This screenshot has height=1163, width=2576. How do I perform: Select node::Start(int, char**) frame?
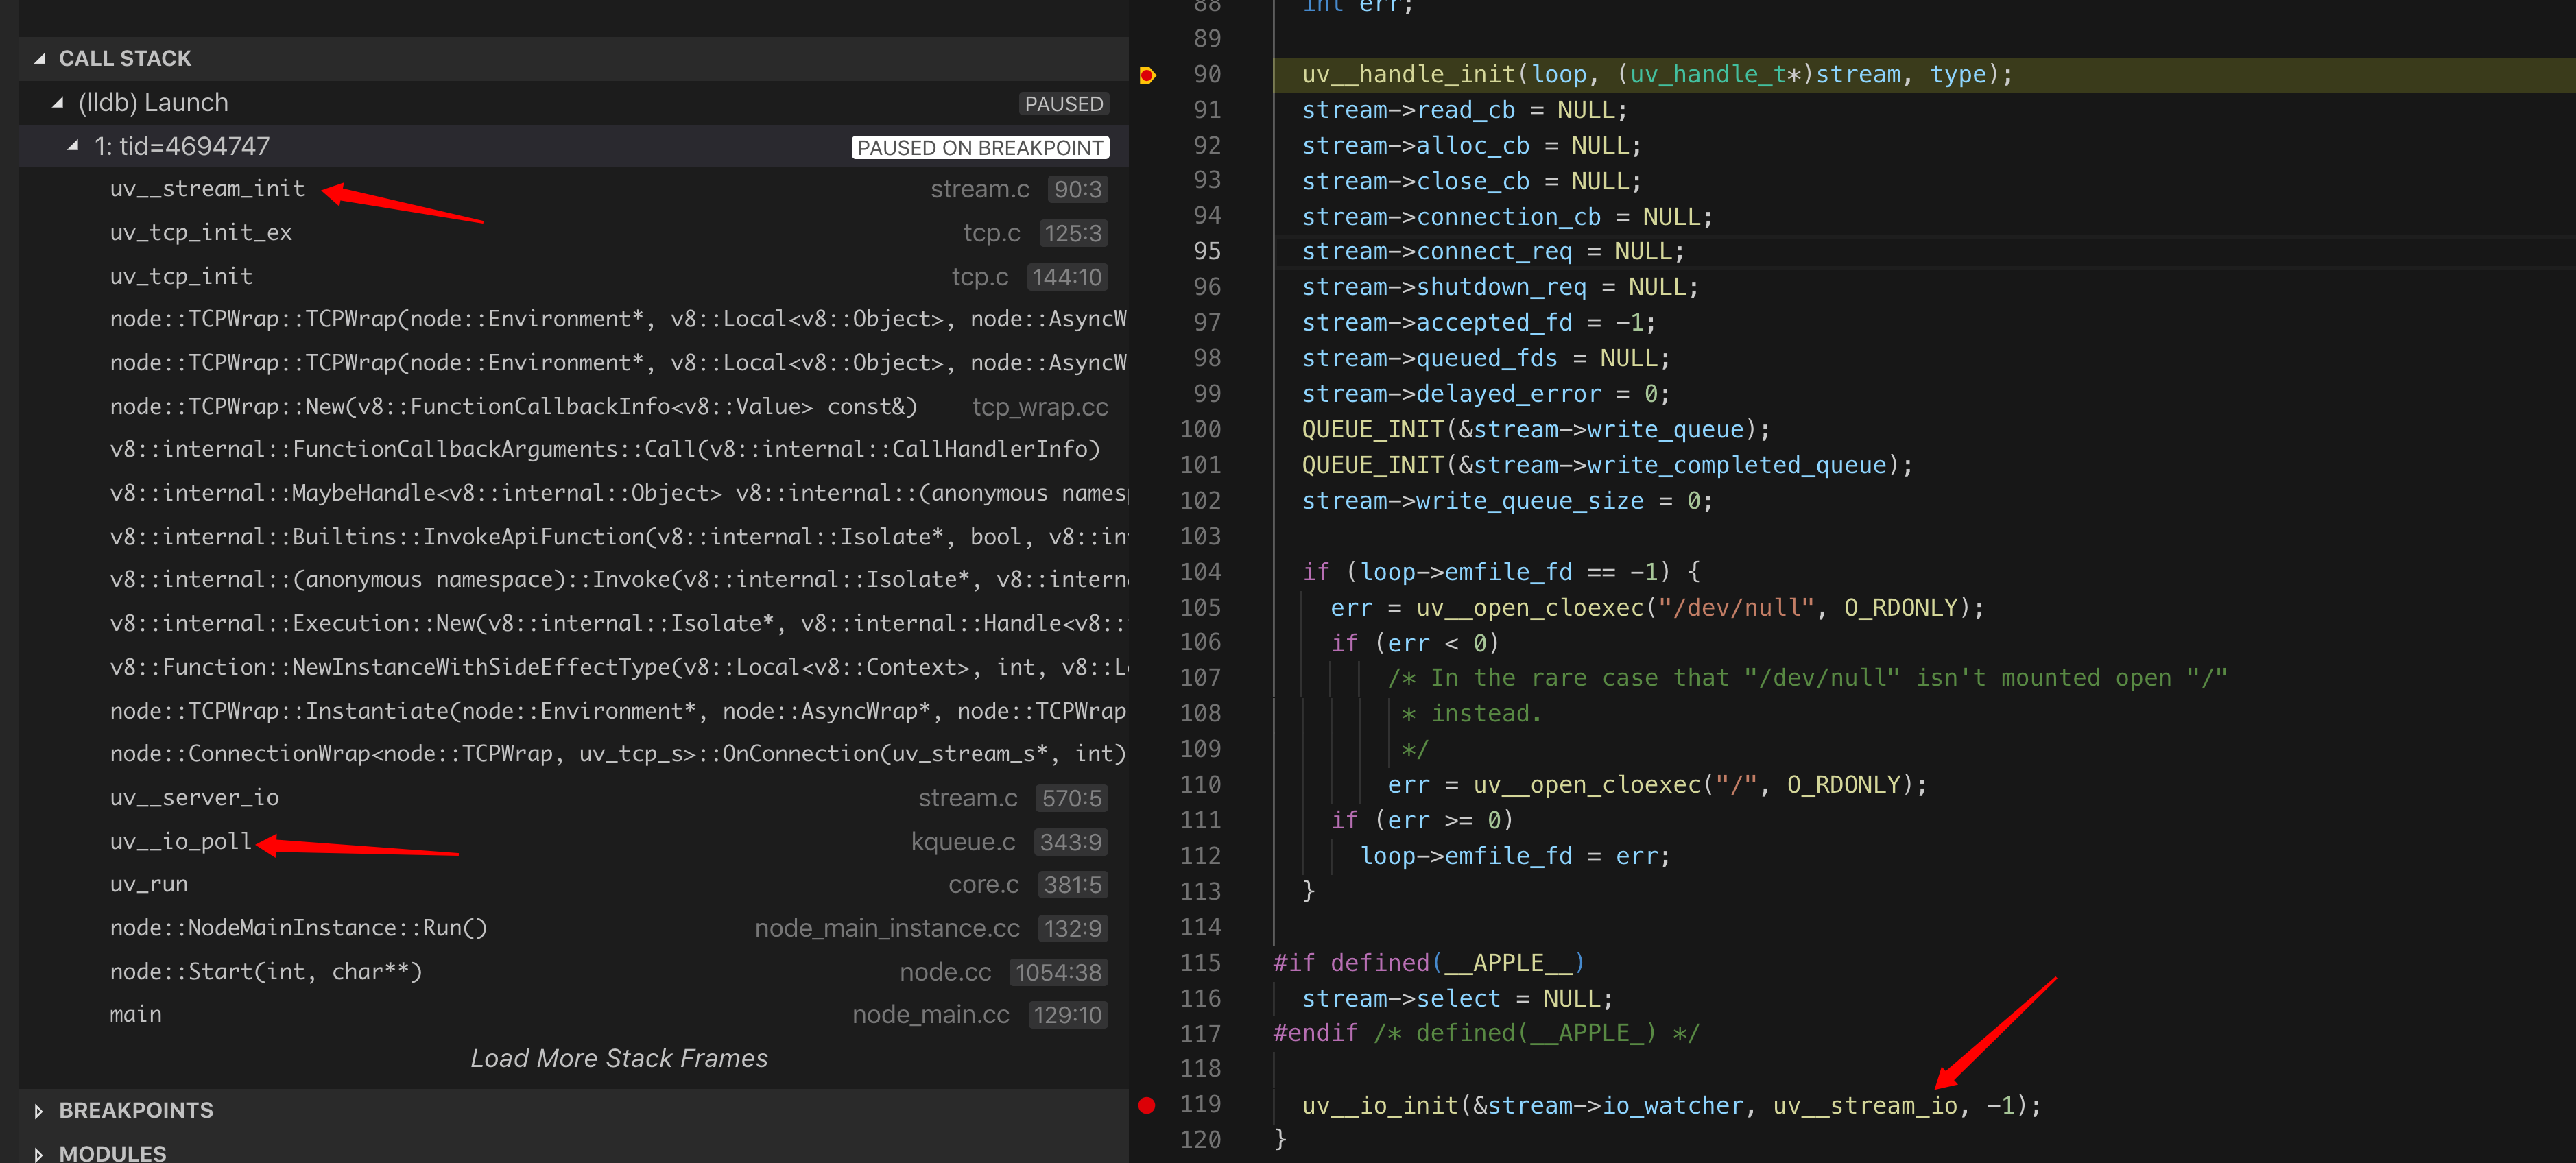tap(266, 972)
